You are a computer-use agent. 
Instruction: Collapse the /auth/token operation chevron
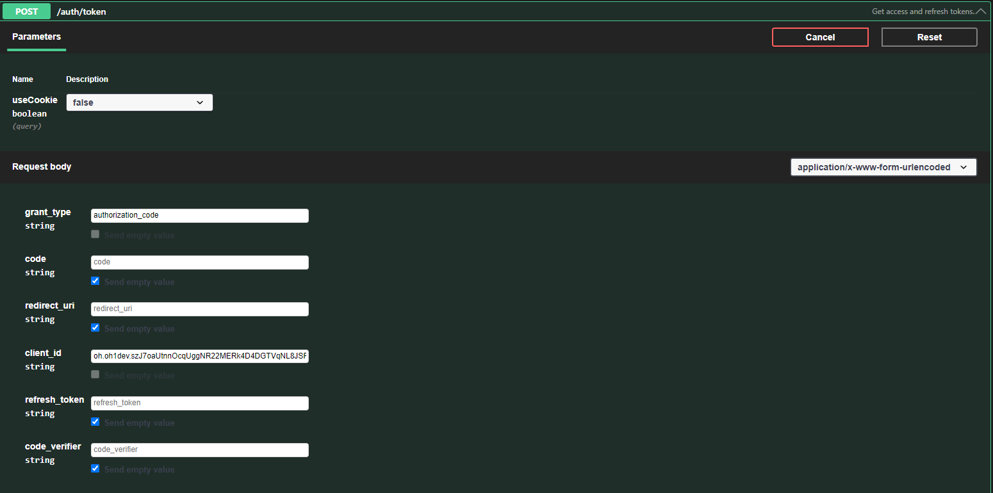pyautogui.click(x=980, y=12)
